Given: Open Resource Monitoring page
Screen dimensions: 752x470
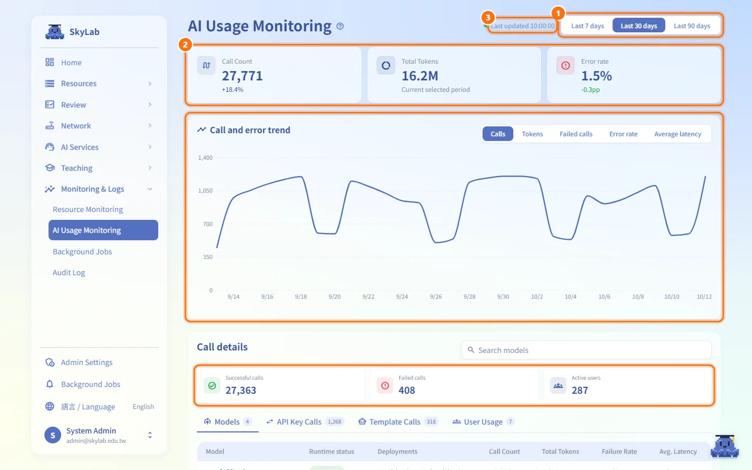Looking at the screenshot, I should pos(103,209).
